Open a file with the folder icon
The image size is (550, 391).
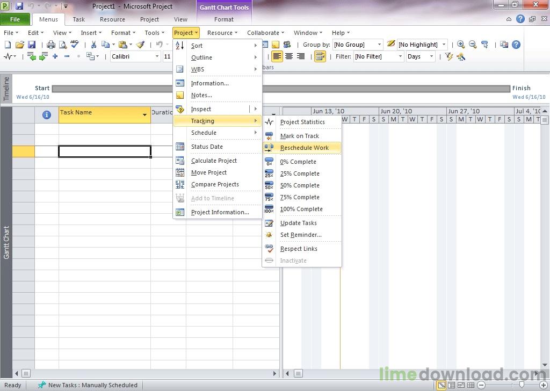20,45
